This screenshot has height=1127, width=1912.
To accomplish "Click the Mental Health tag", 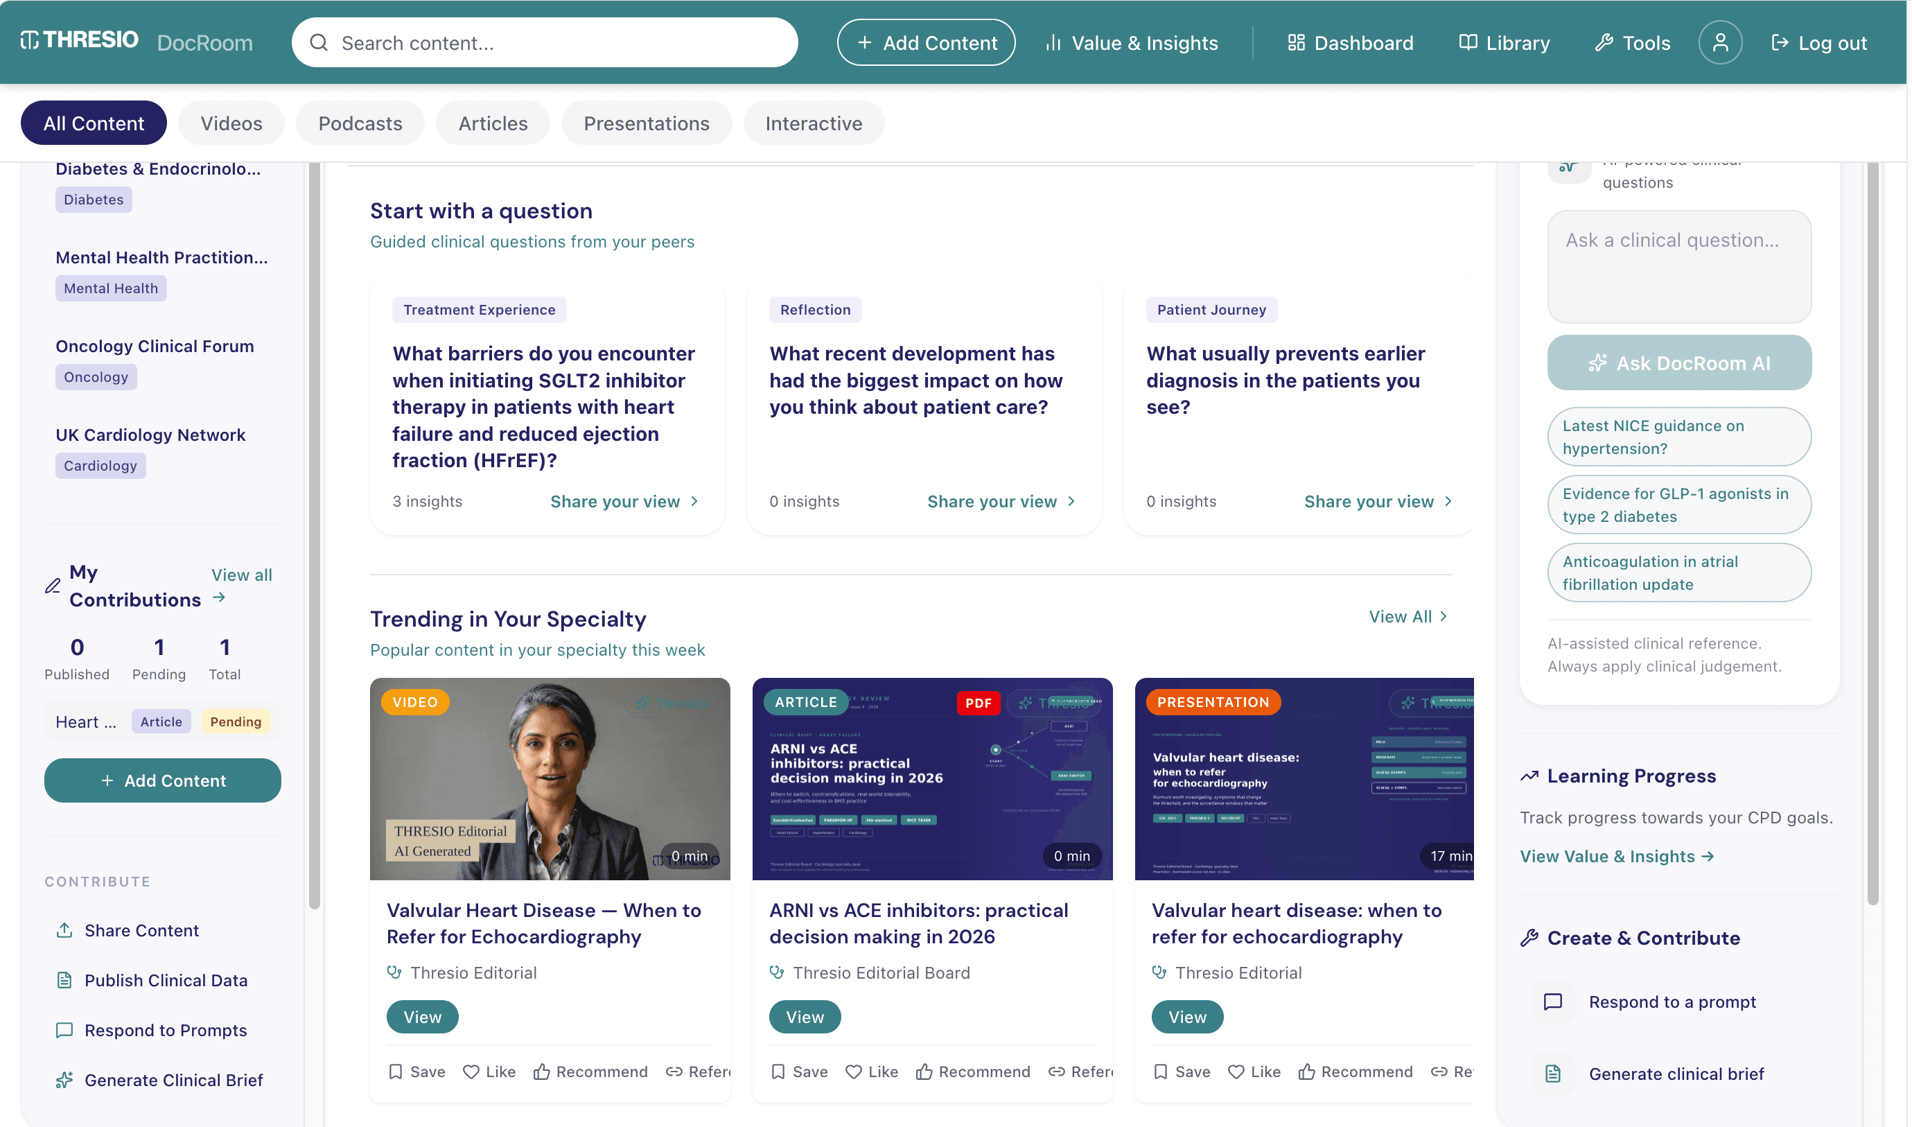I will (x=111, y=288).
